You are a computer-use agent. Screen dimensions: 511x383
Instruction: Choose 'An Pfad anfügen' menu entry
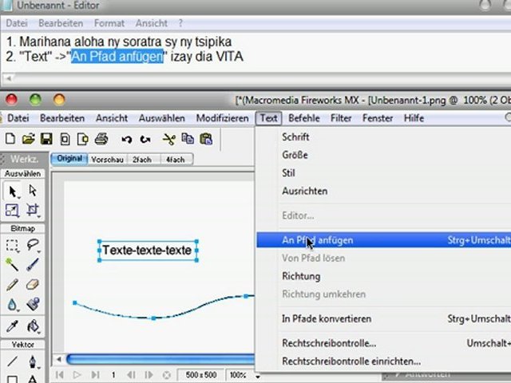pos(317,239)
